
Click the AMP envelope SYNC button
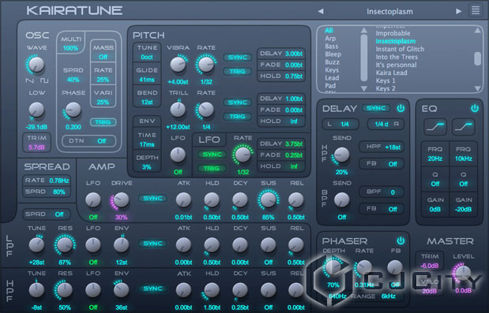click(x=152, y=198)
